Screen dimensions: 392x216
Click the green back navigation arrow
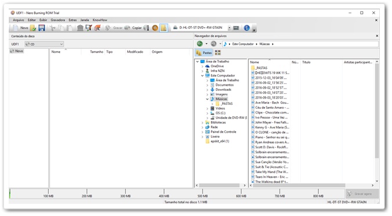click(x=199, y=43)
